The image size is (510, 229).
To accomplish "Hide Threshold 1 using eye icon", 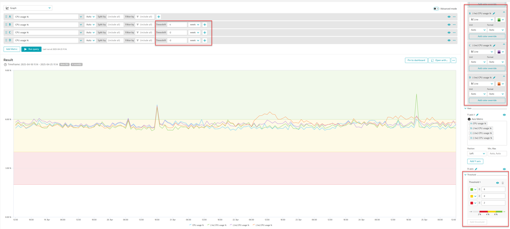I will point(497,183).
